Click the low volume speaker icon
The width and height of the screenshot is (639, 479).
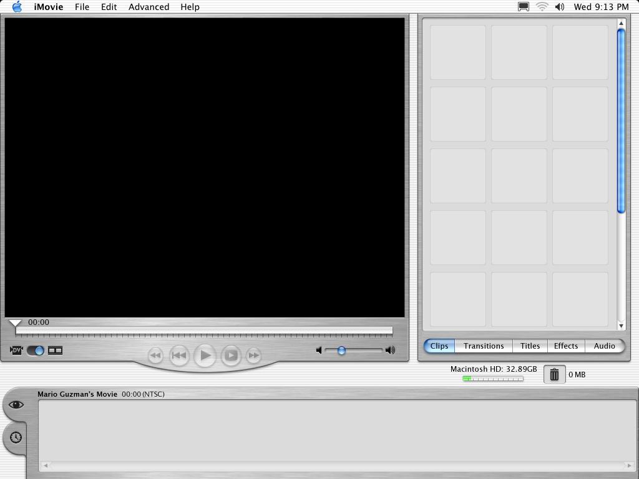coord(319,351)
